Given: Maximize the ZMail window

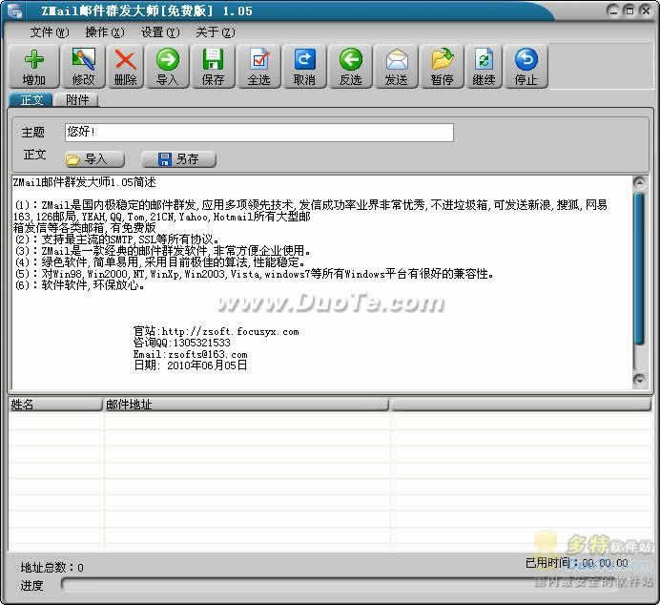Looking at the screenshot, I should tap(629, 10).
